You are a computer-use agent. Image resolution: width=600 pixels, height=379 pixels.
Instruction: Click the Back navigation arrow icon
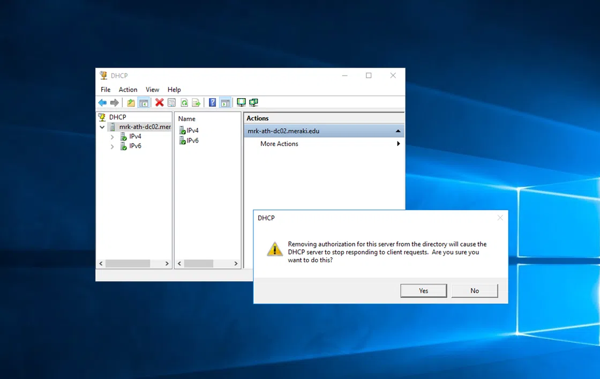tap(103, 102)
